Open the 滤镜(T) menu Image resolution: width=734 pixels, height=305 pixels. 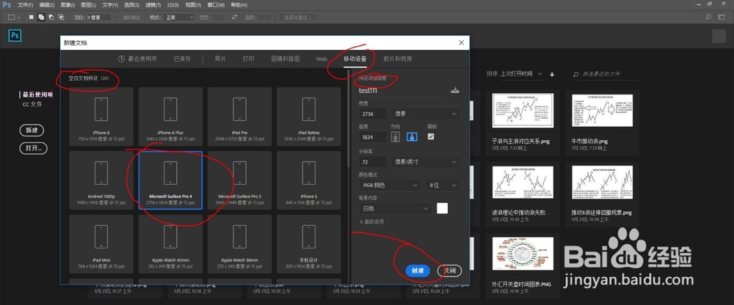tap(153, 5)
